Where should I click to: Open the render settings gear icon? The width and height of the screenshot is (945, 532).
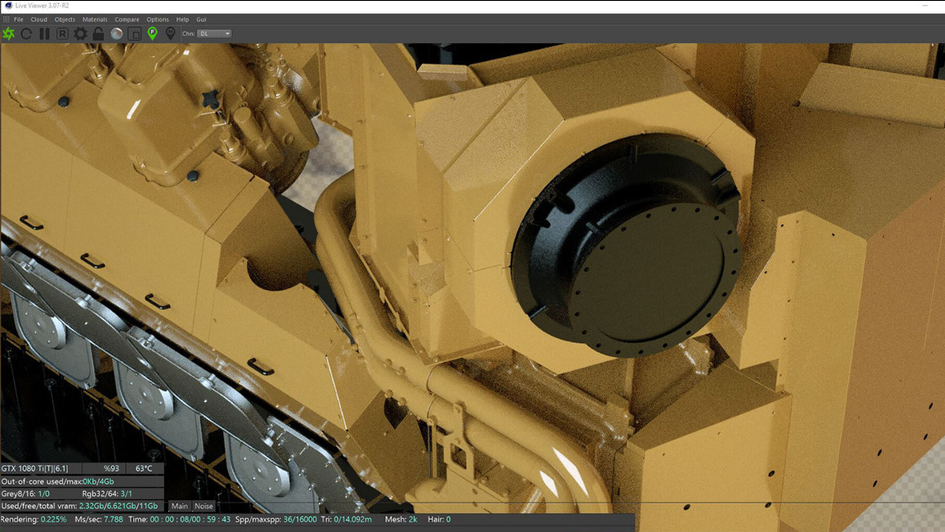80,34
